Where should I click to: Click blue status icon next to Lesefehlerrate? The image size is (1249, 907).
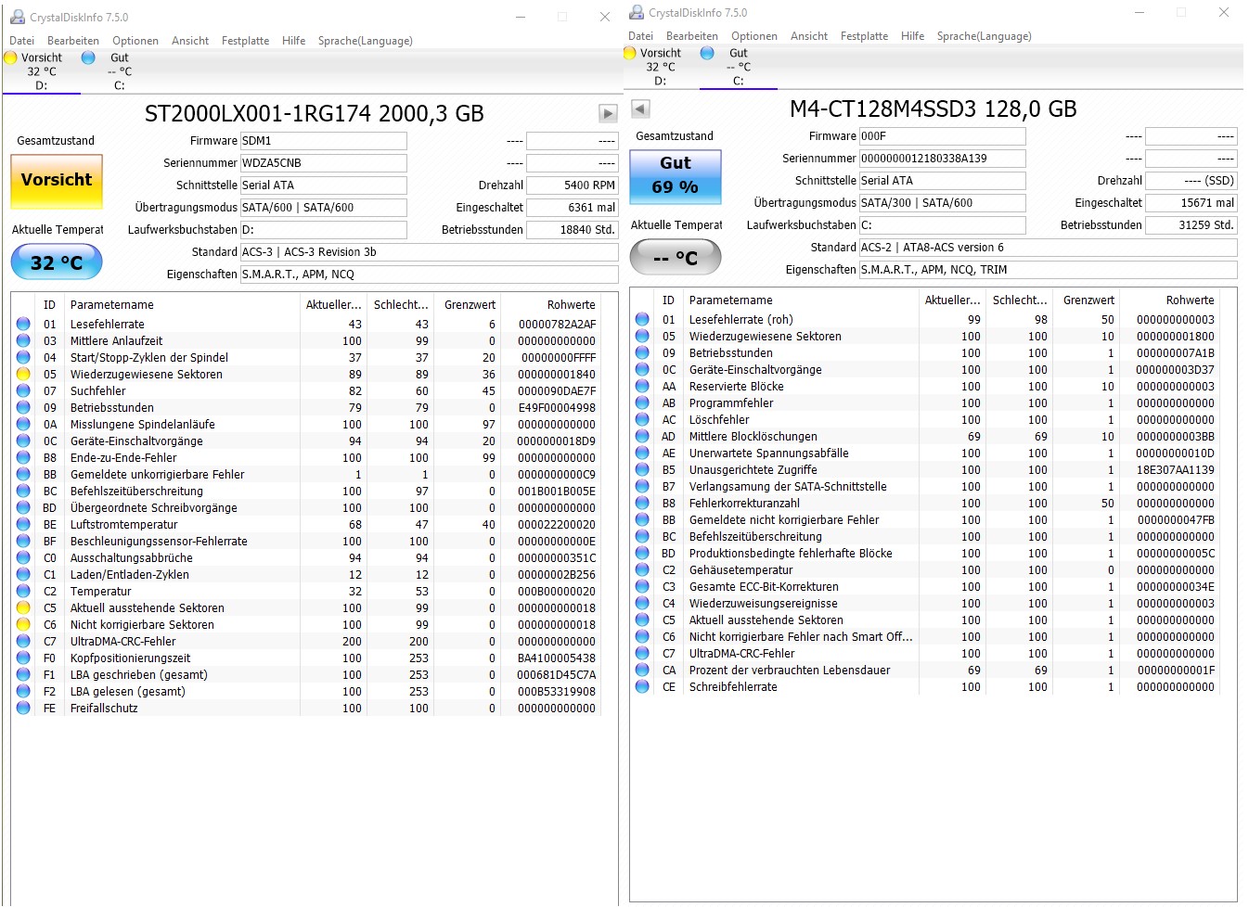click(x=22, y=324)
